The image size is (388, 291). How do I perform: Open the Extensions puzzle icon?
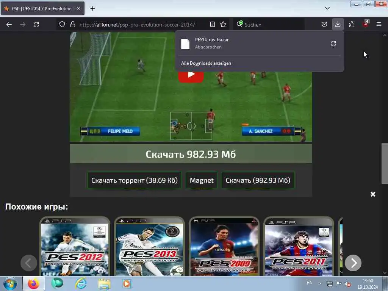tap(352, 24)
